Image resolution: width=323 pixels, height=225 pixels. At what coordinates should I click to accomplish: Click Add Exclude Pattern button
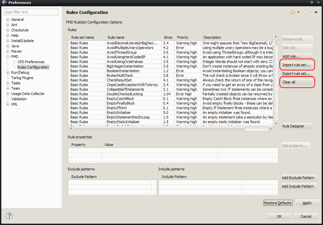tap(298, 178)
